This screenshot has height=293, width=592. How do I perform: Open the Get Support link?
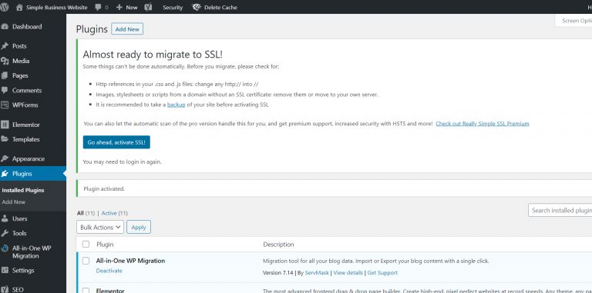(382, 273)
